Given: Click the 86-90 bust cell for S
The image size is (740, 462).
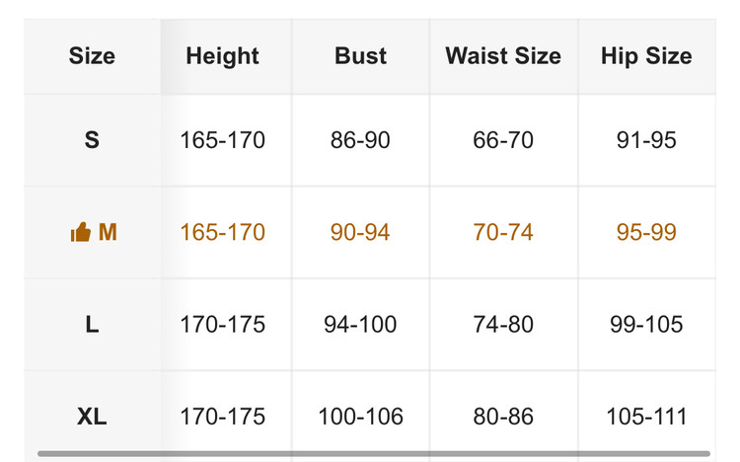Looking at the screenshot, I should pos(360,140).
